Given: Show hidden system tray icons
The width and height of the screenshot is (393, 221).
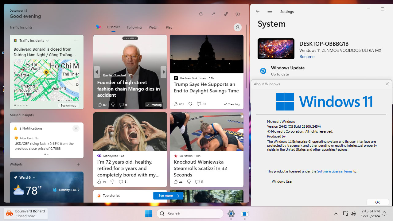Looking at the screenshot, I should tap(336, 214).
